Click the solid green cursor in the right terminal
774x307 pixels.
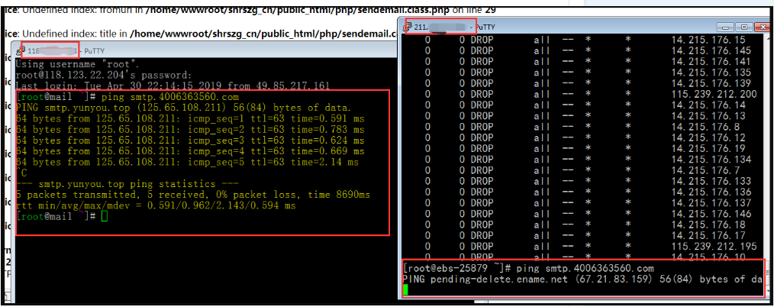pos(405,290)
